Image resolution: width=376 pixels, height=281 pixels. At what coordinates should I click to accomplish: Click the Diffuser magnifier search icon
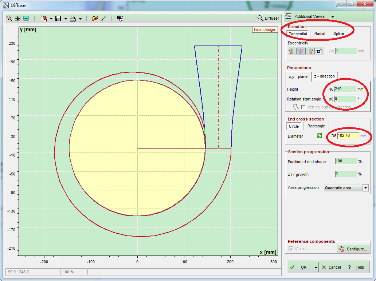coord(260,18)
